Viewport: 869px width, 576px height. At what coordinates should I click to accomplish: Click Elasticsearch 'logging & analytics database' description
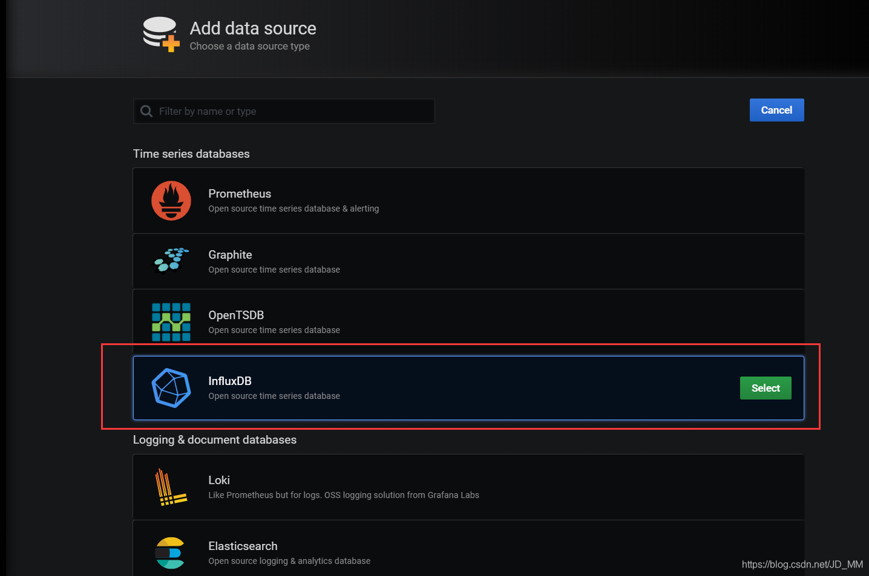click(289, 561)
